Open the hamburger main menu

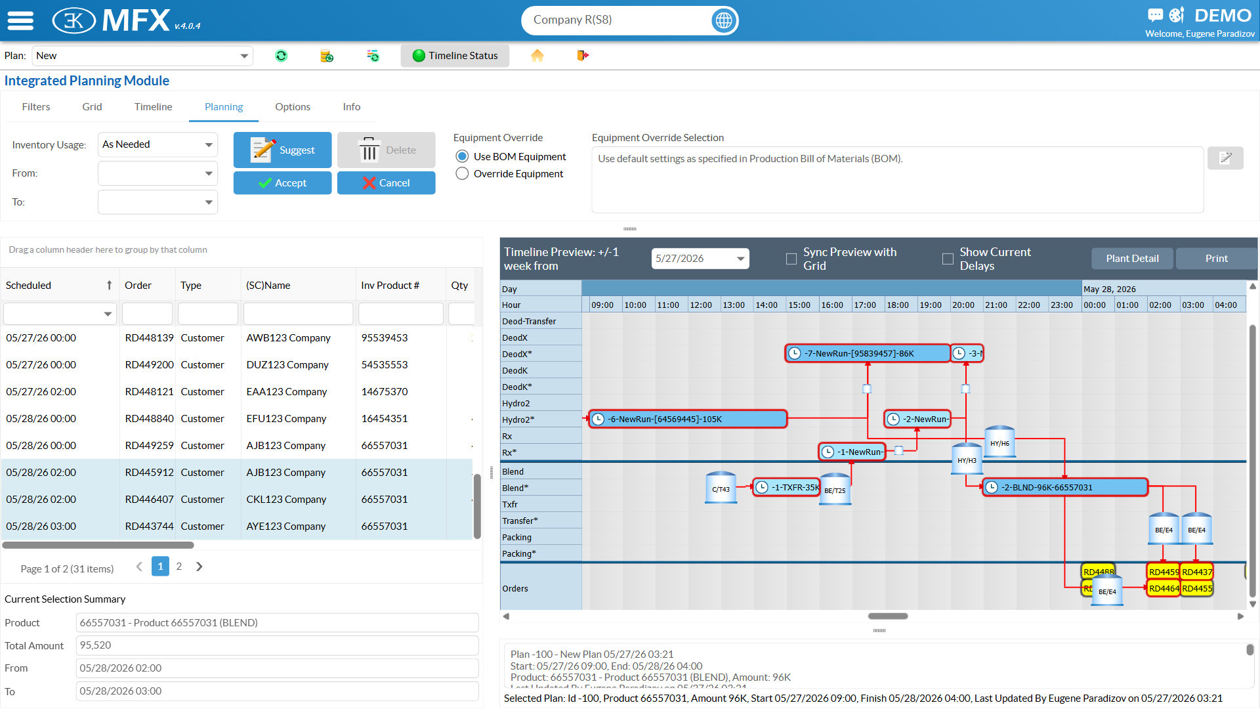(20, 20)
